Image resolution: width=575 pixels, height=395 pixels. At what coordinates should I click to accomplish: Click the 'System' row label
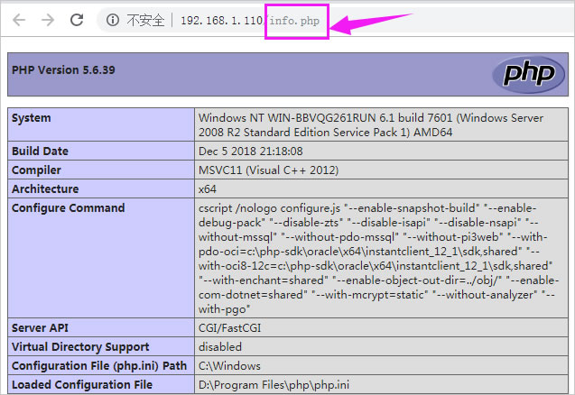(x=32, y=118)
